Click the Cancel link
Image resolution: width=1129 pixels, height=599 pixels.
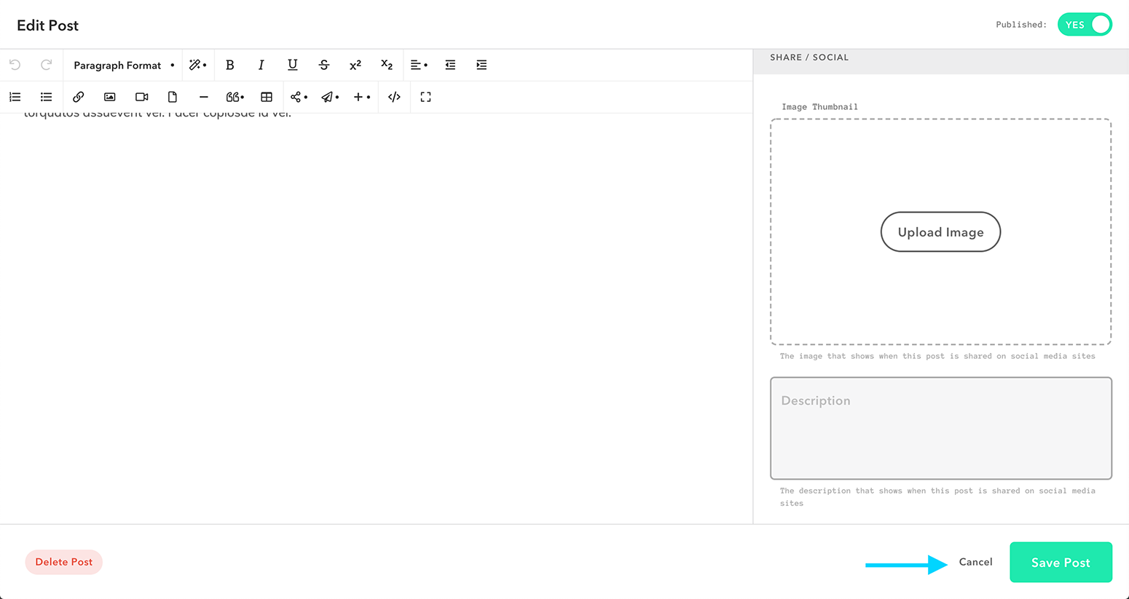975,562
